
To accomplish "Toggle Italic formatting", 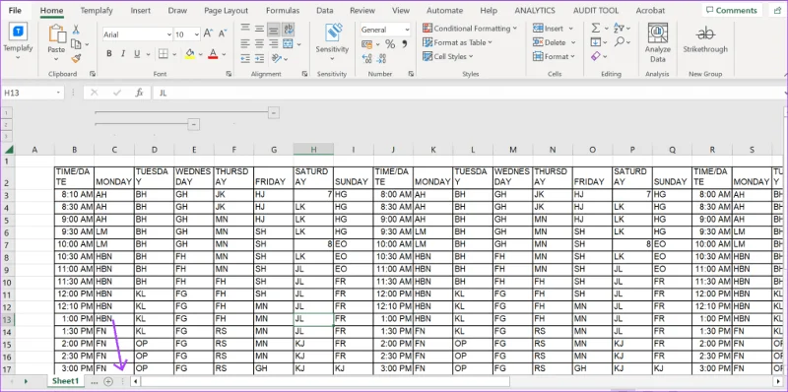I will [x=123, y=54].
